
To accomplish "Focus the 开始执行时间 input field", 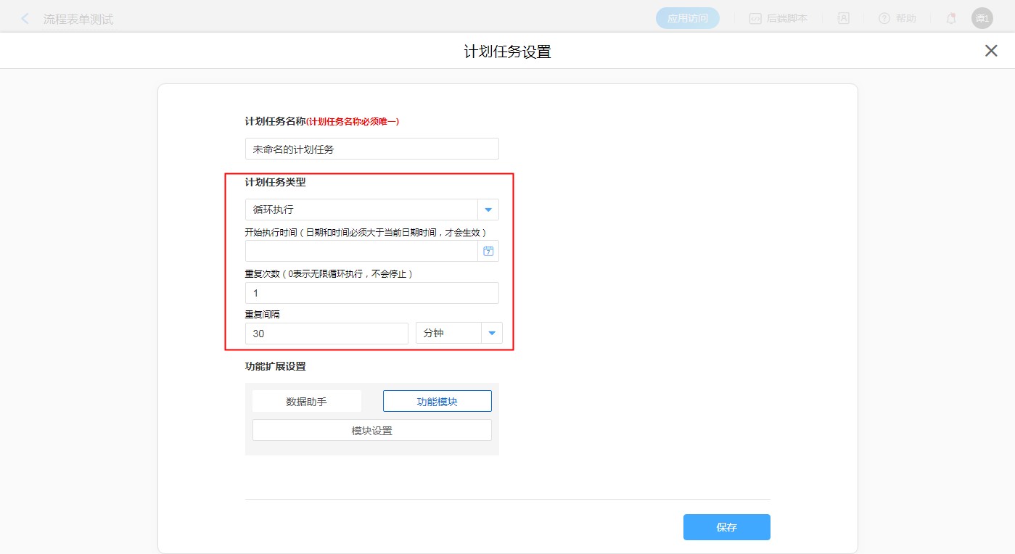I will coord(361,251).
